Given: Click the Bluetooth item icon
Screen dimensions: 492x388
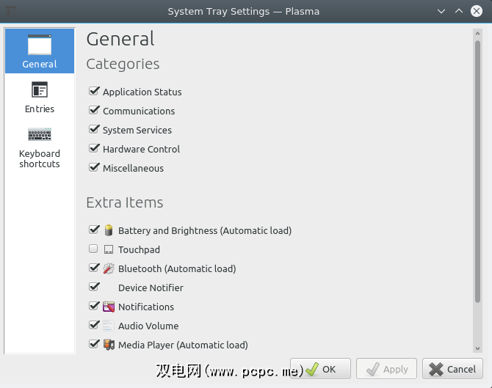Looking at the screenshot, I should click(x=109, y=268).
